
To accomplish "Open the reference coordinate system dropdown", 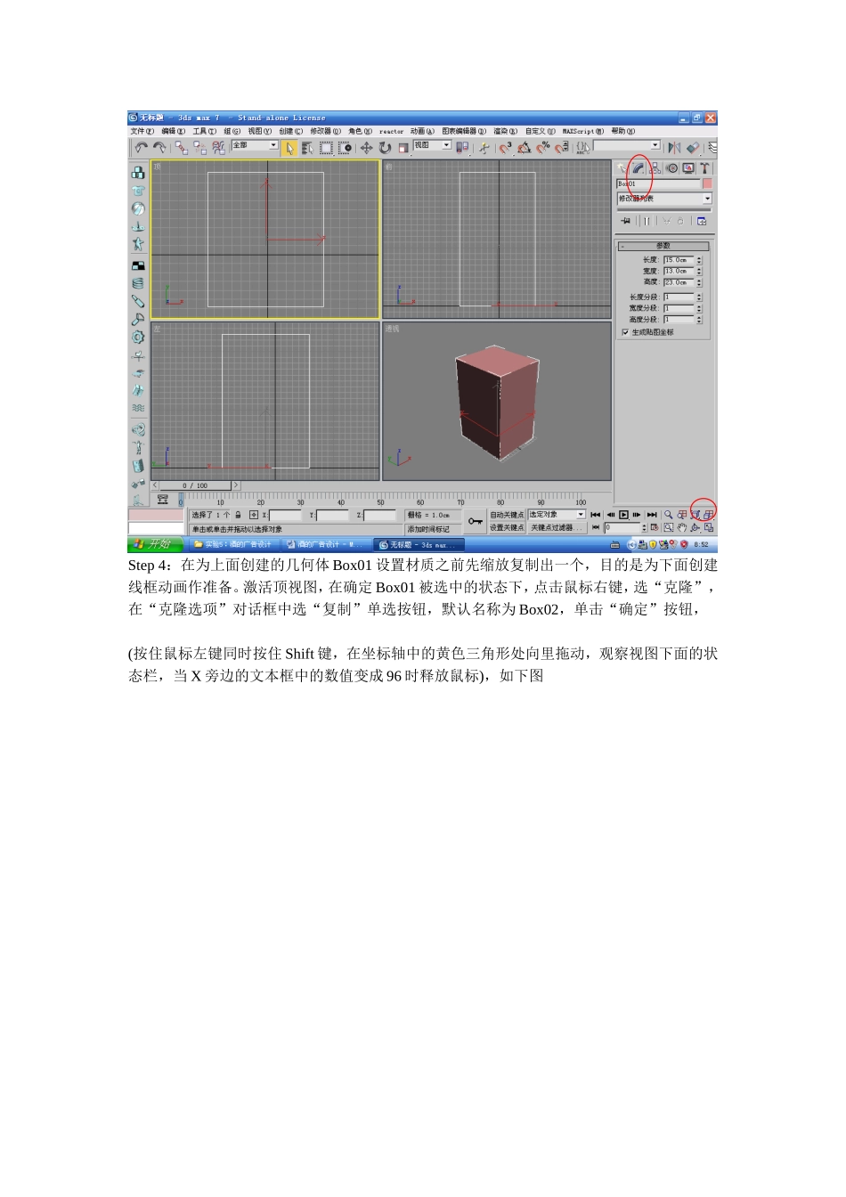I will coord(433,145).
